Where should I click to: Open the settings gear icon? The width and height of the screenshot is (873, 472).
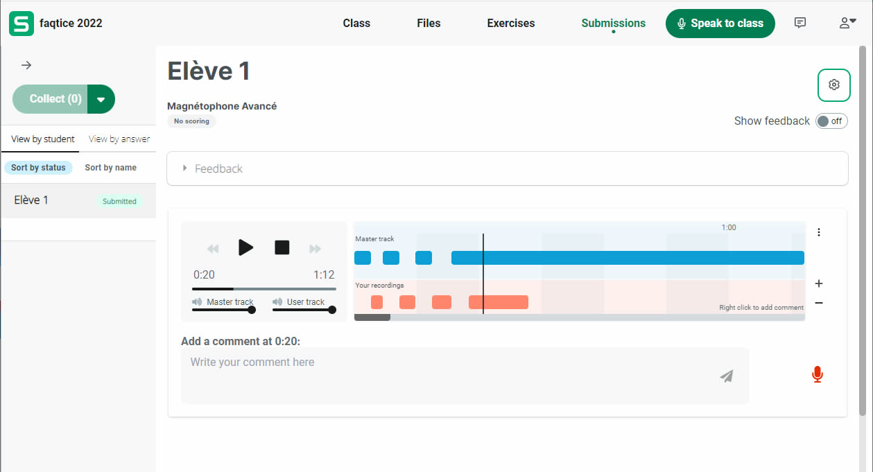click(833, 85)
